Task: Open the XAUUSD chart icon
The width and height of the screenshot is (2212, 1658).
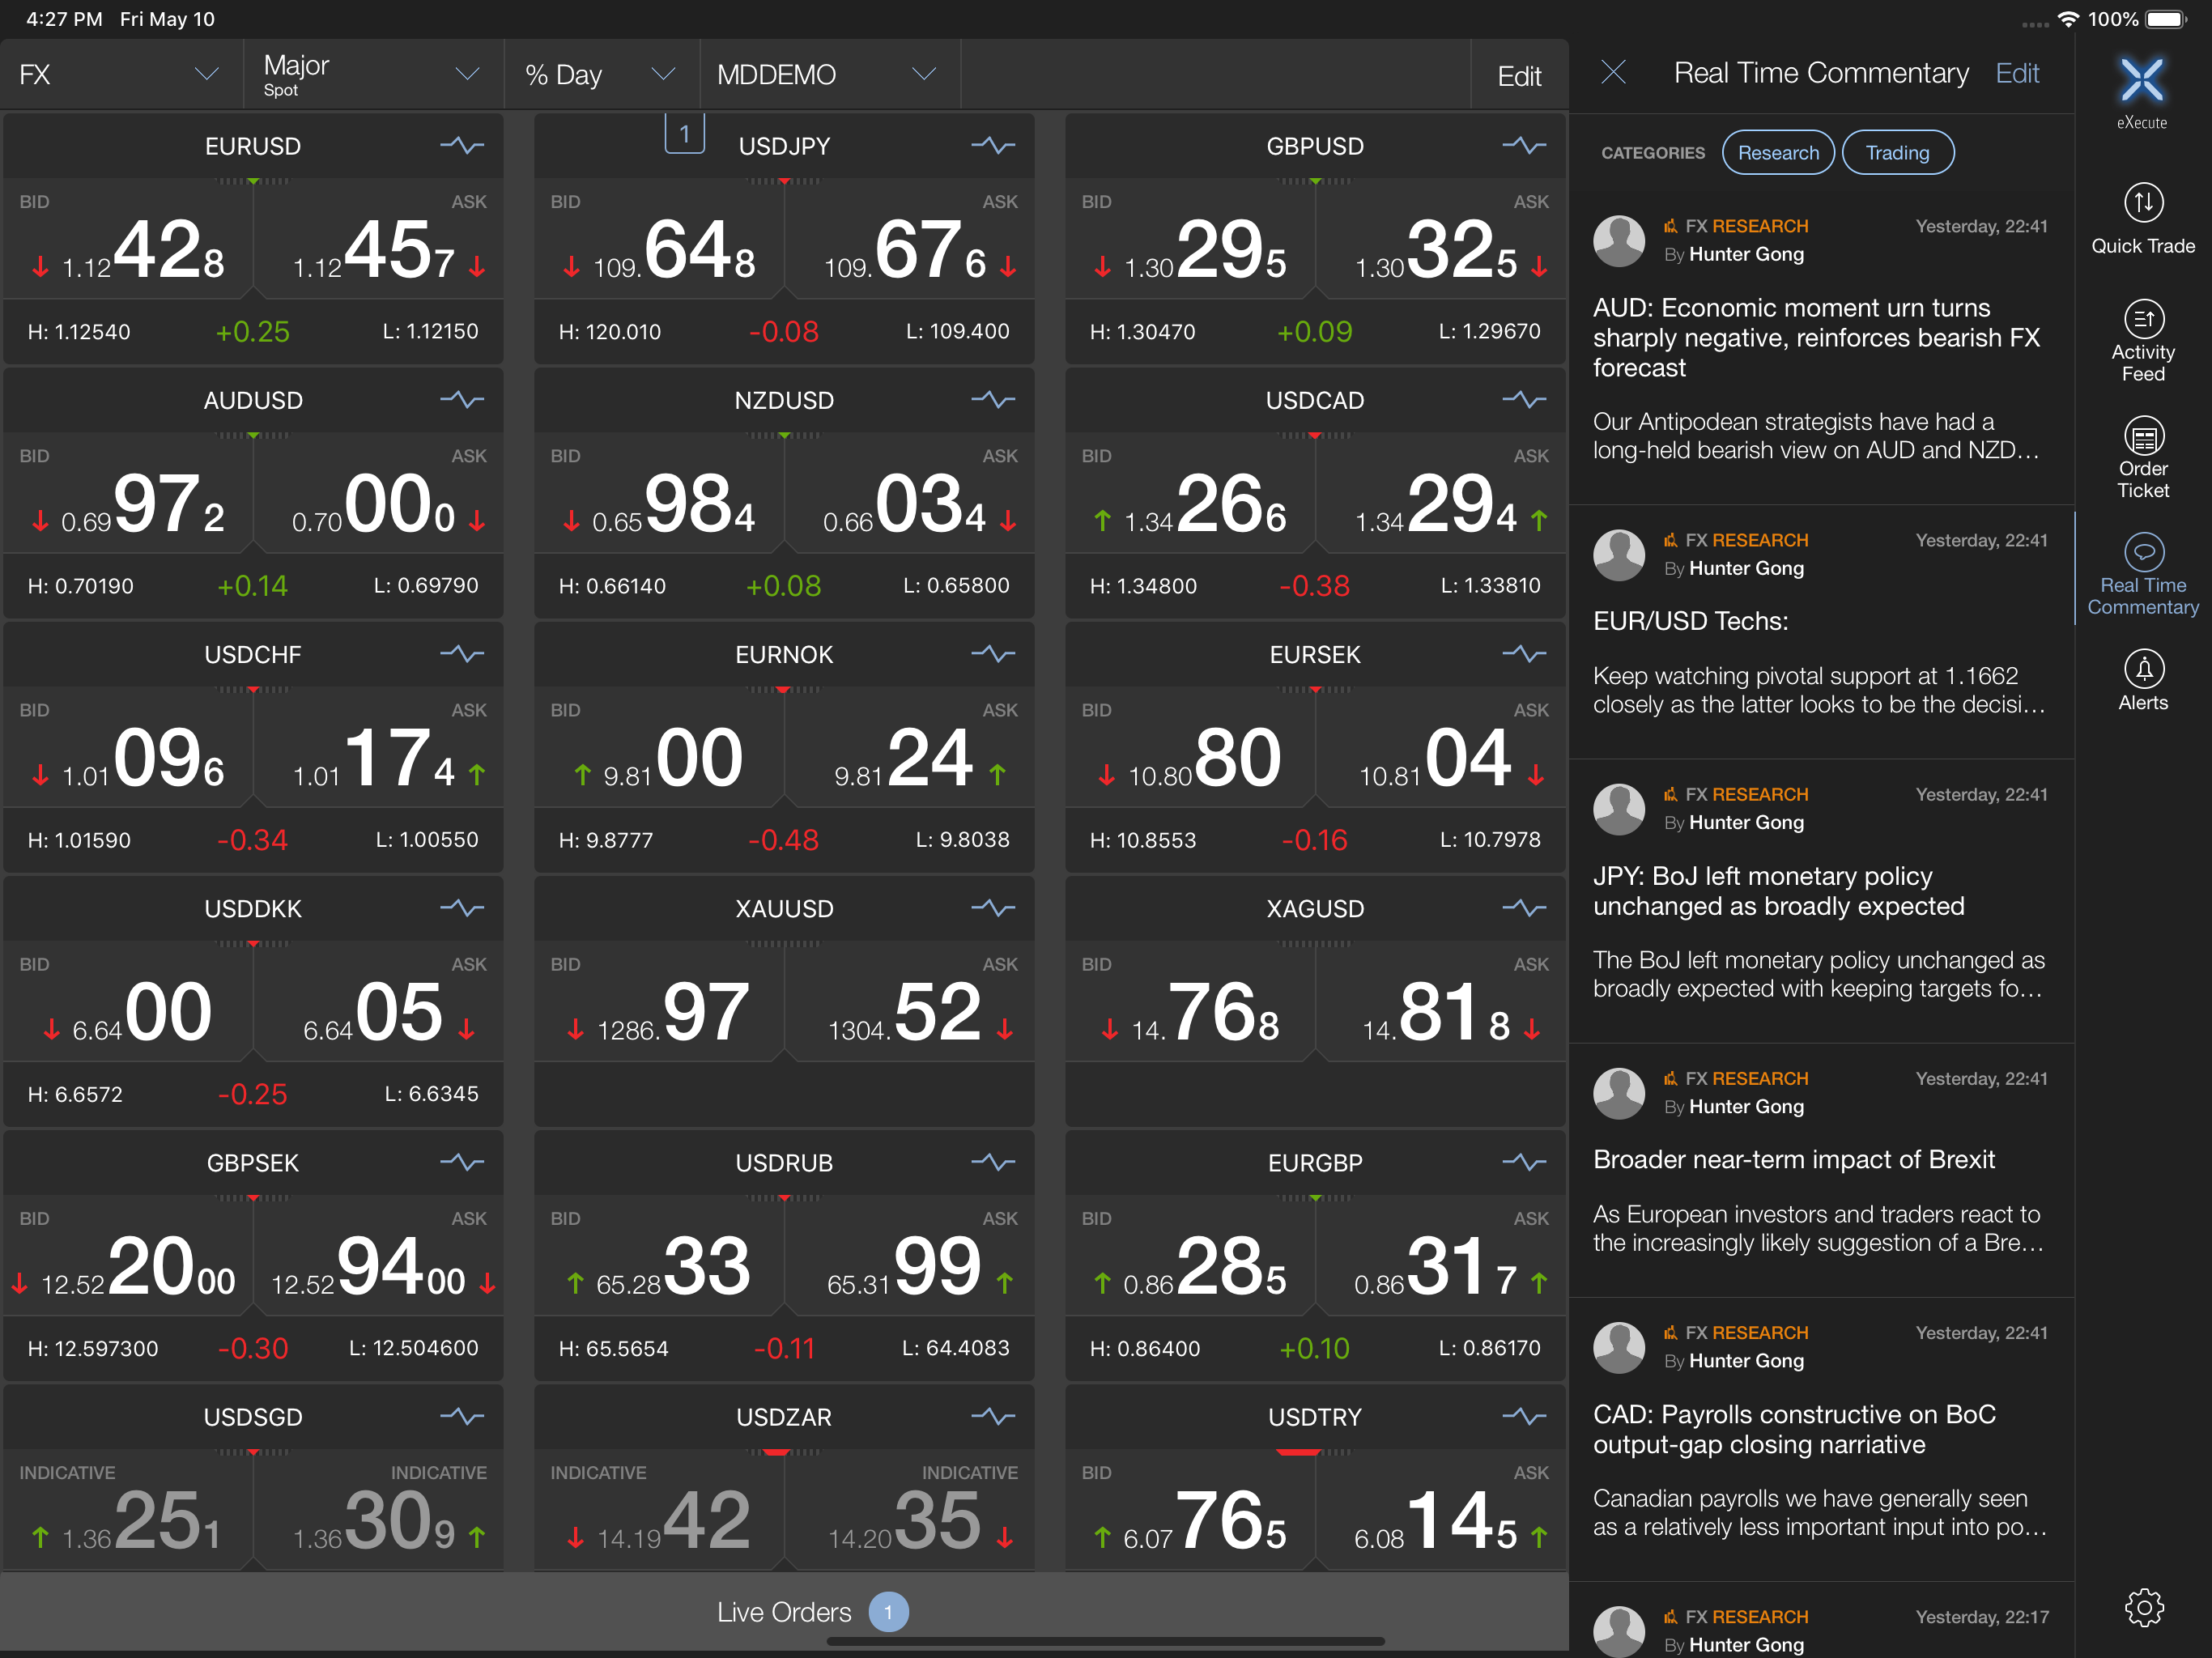Action: click(x=992, y=908)
